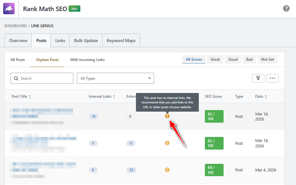Switch to the Overview tab

pos(18,40)
